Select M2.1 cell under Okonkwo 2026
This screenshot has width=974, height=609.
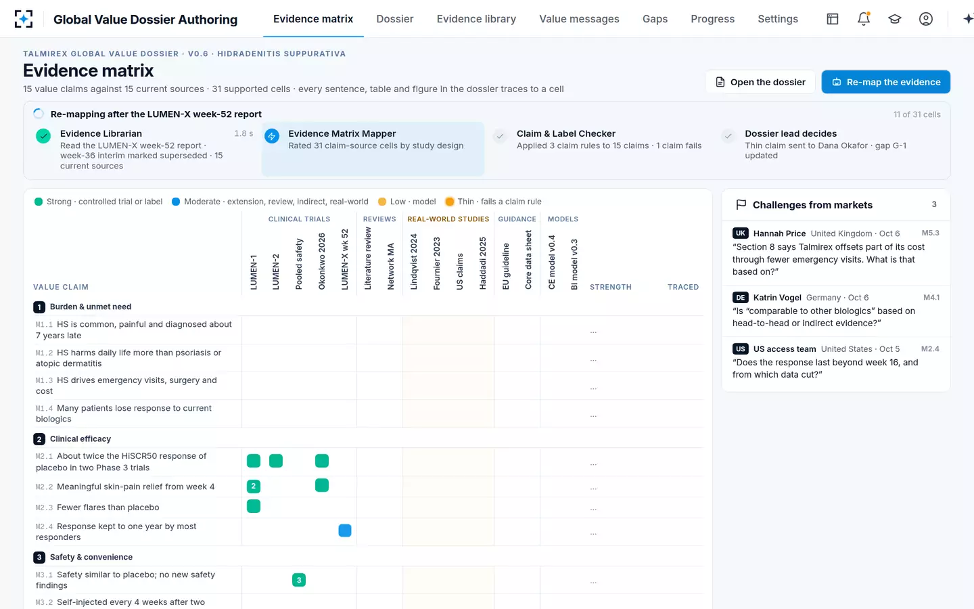click(322, 461)
